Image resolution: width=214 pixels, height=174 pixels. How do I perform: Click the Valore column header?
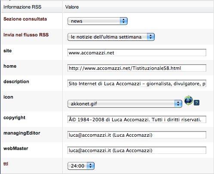click(72, 7)
